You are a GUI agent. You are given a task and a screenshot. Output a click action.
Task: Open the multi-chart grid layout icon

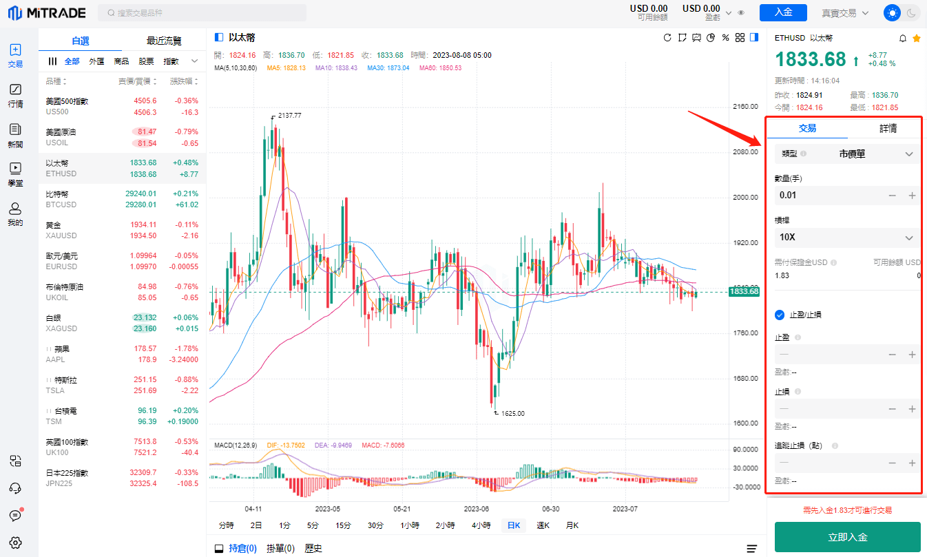[740, 38]
